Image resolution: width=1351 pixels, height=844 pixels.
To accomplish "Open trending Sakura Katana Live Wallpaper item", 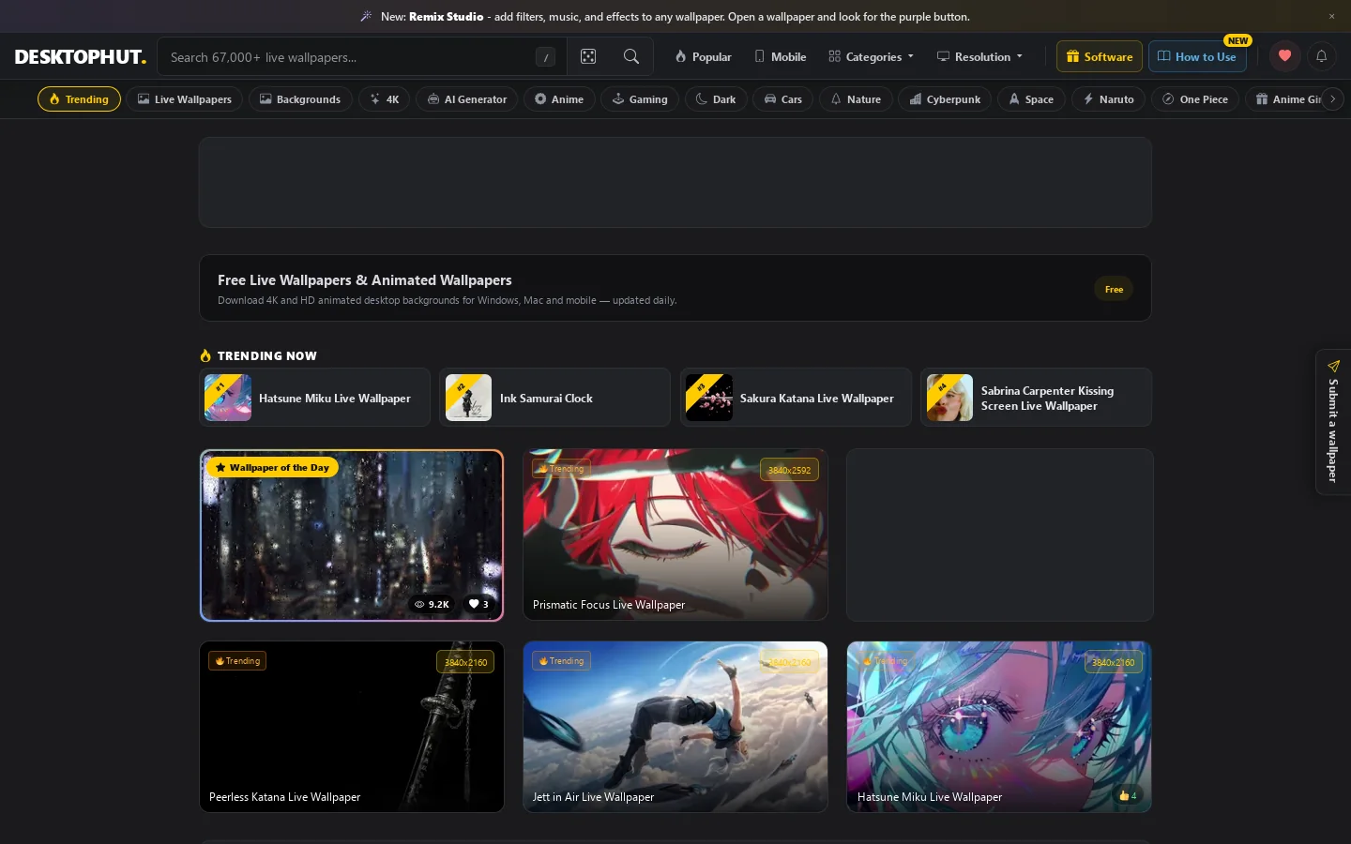I will coord(796,398).
